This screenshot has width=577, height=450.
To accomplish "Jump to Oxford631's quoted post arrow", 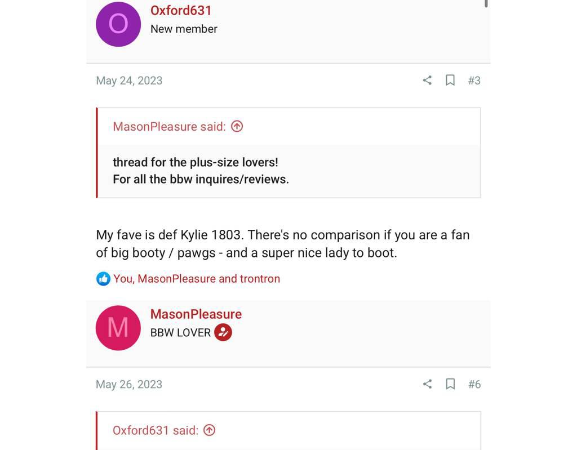I will (x=209, y=430).
